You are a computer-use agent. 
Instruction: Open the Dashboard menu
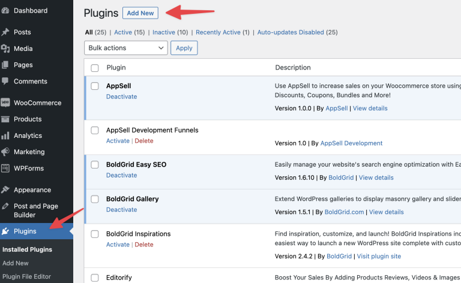coord(31,11)
